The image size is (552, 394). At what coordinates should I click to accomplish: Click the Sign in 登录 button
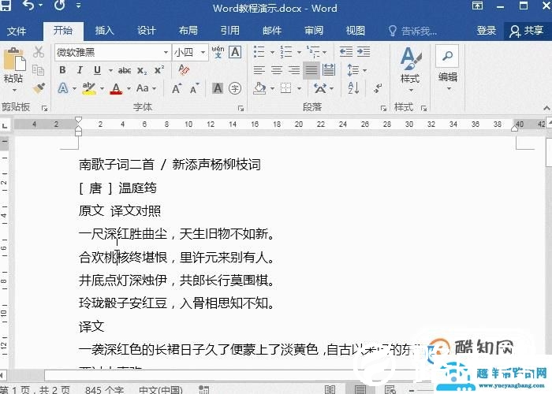click(487, 31)
